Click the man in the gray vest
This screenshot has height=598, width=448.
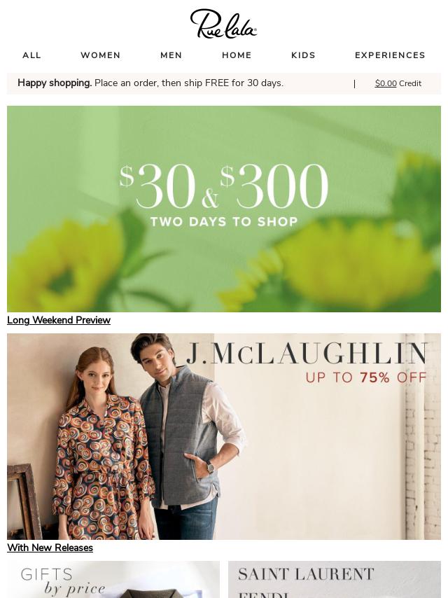(185, 435)
